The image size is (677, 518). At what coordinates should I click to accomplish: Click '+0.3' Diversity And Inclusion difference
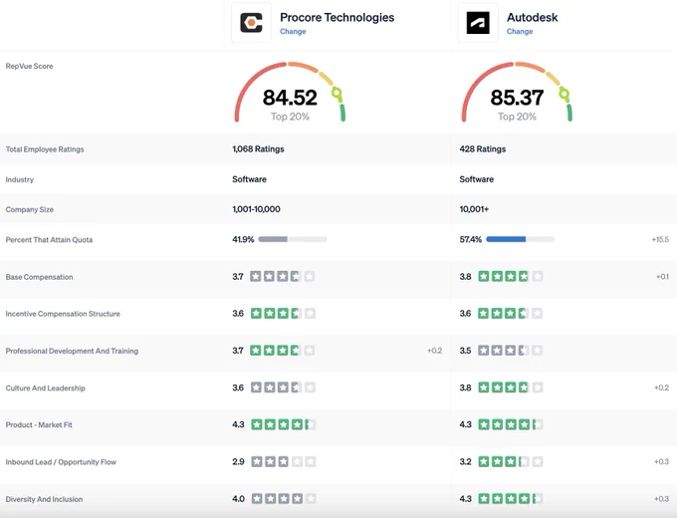[661, 499]
